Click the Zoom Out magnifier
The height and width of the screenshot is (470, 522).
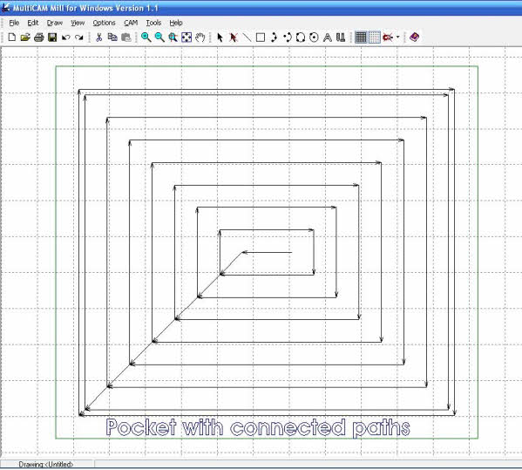pos(159,37)
